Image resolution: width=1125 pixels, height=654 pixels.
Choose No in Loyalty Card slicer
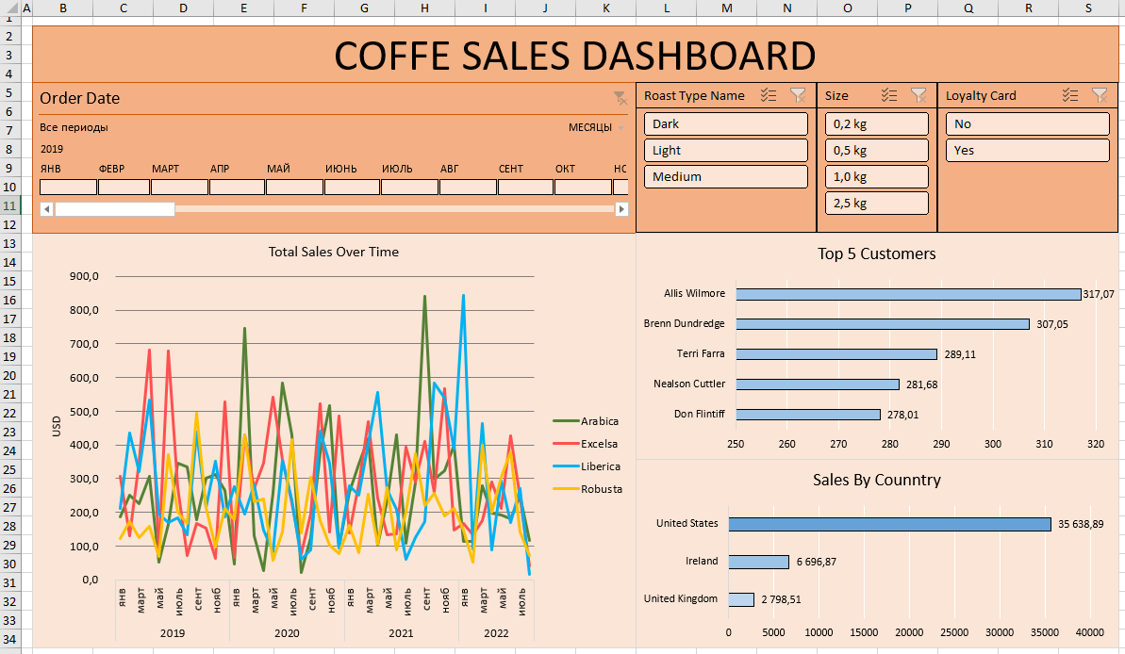[1027, 124]
